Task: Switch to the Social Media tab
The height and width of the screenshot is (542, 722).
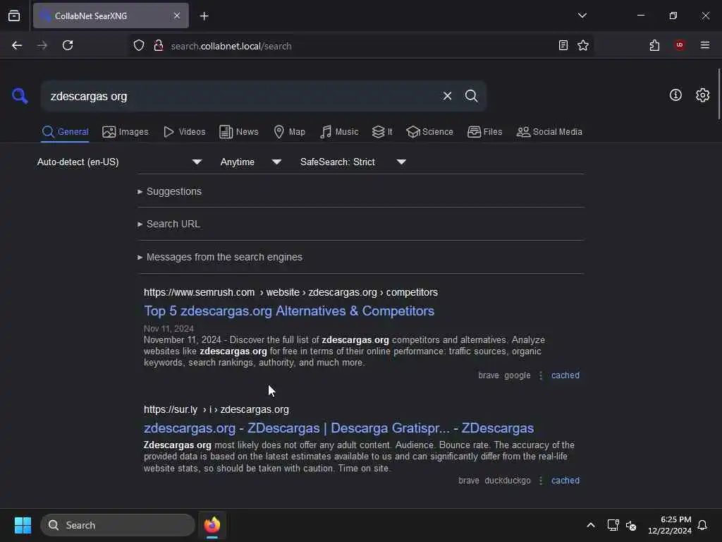Action: [x=549, y=132]
